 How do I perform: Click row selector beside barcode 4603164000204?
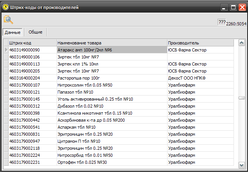6,78
